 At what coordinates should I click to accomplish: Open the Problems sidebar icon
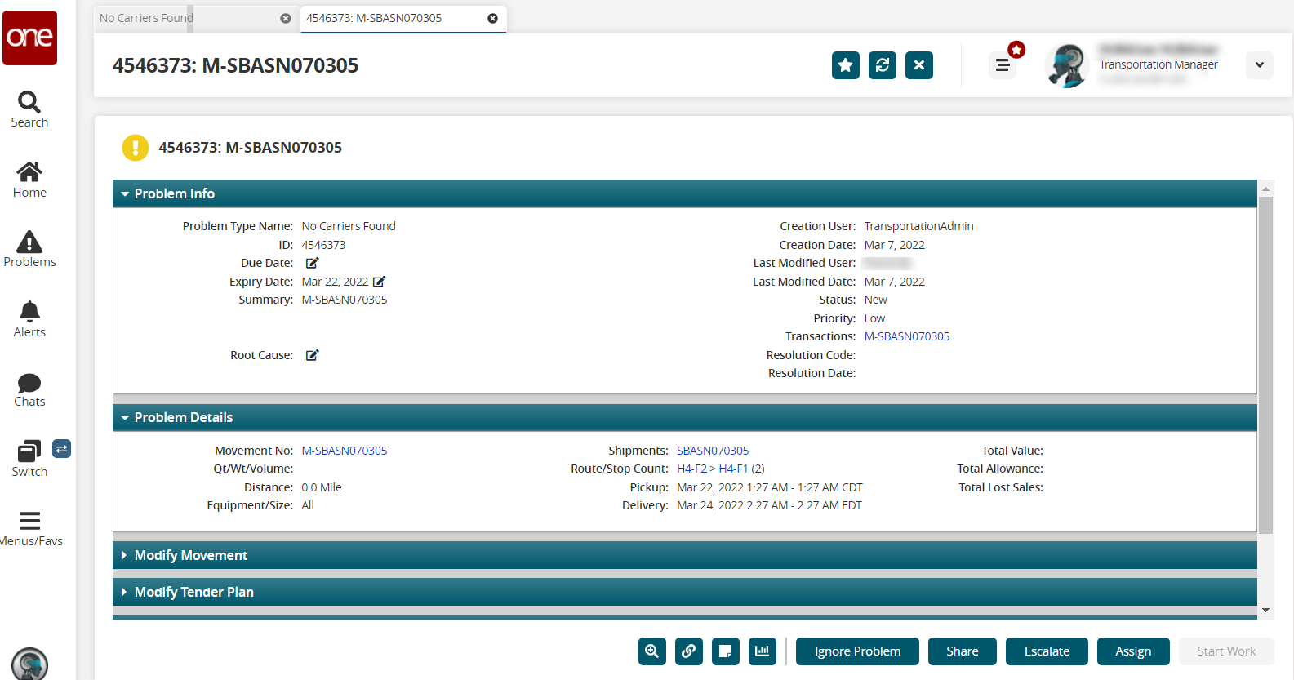[x=29, y=249]
